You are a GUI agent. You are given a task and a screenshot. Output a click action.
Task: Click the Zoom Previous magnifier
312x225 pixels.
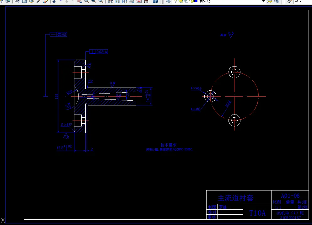click(x=101, y=1)
